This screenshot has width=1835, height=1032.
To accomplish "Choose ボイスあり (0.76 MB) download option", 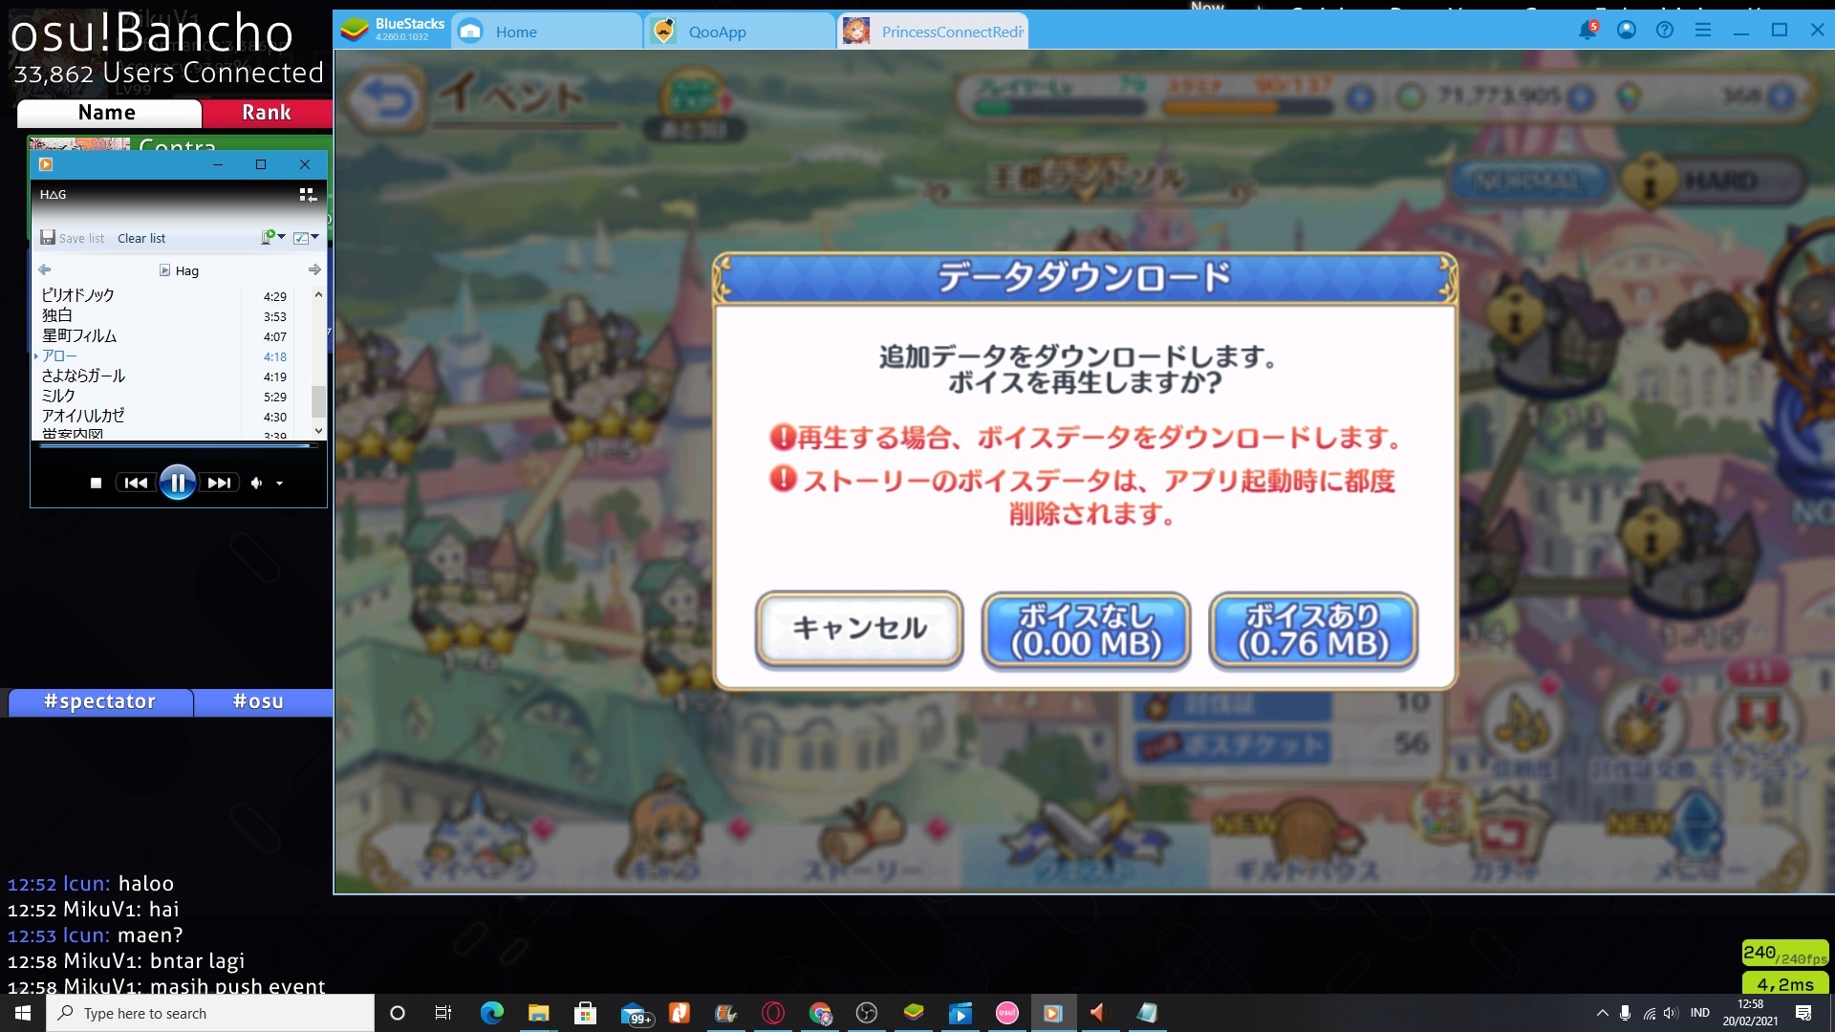I will coord(1313,630).
